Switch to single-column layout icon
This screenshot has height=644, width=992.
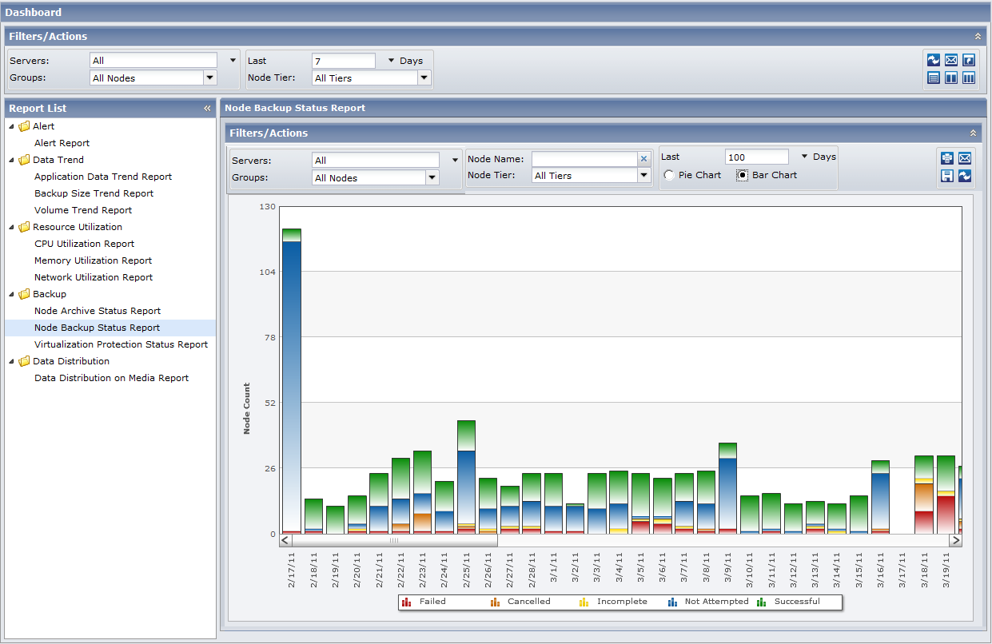coord(933,78)
